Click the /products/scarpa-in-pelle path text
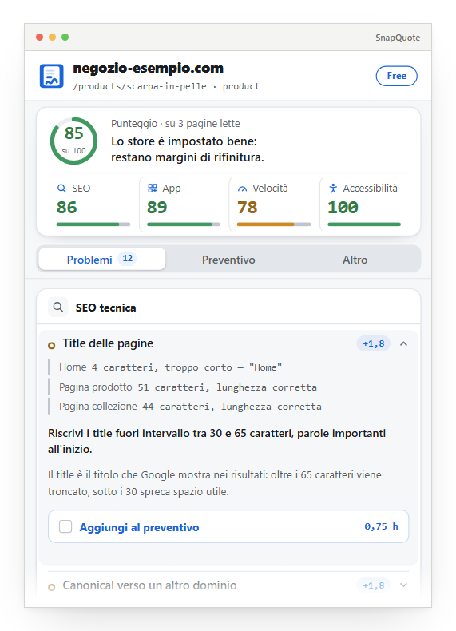456x631 pixels. [140, 86]
